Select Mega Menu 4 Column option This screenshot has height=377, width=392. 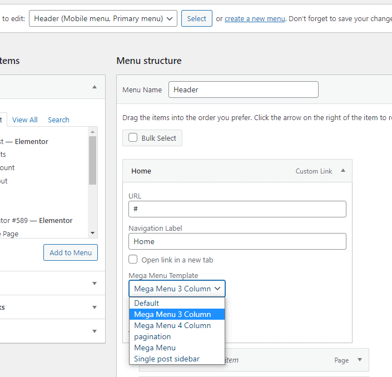click(172, 325)
